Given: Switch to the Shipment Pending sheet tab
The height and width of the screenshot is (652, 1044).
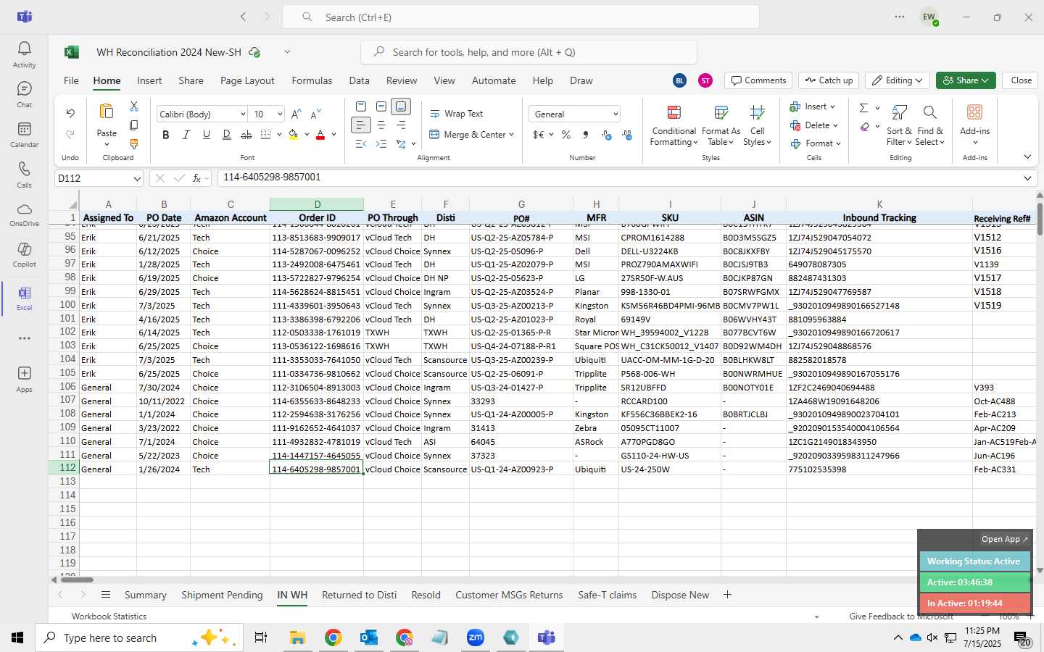Looking at the screenshot, I should 222,595.
